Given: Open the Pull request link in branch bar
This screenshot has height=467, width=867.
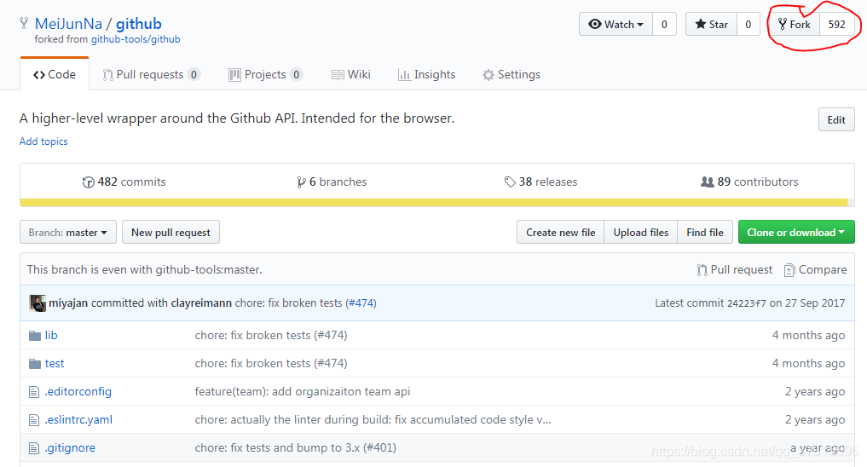Looking at the screenshot, I should pos(735,269).
